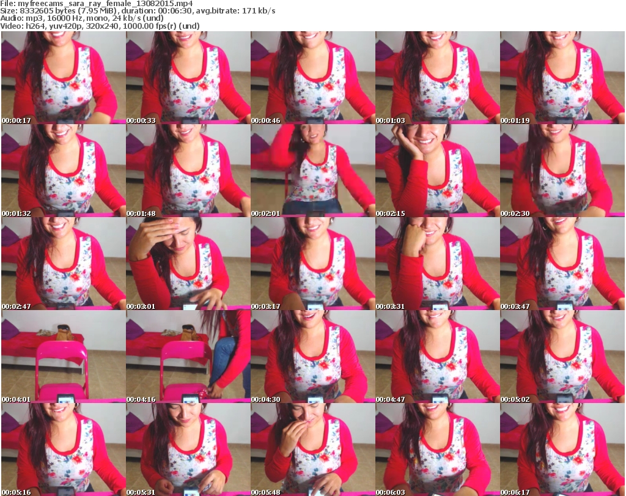
Task: Click the frame timestamped 00:04:30
Action: coord(312,357)
